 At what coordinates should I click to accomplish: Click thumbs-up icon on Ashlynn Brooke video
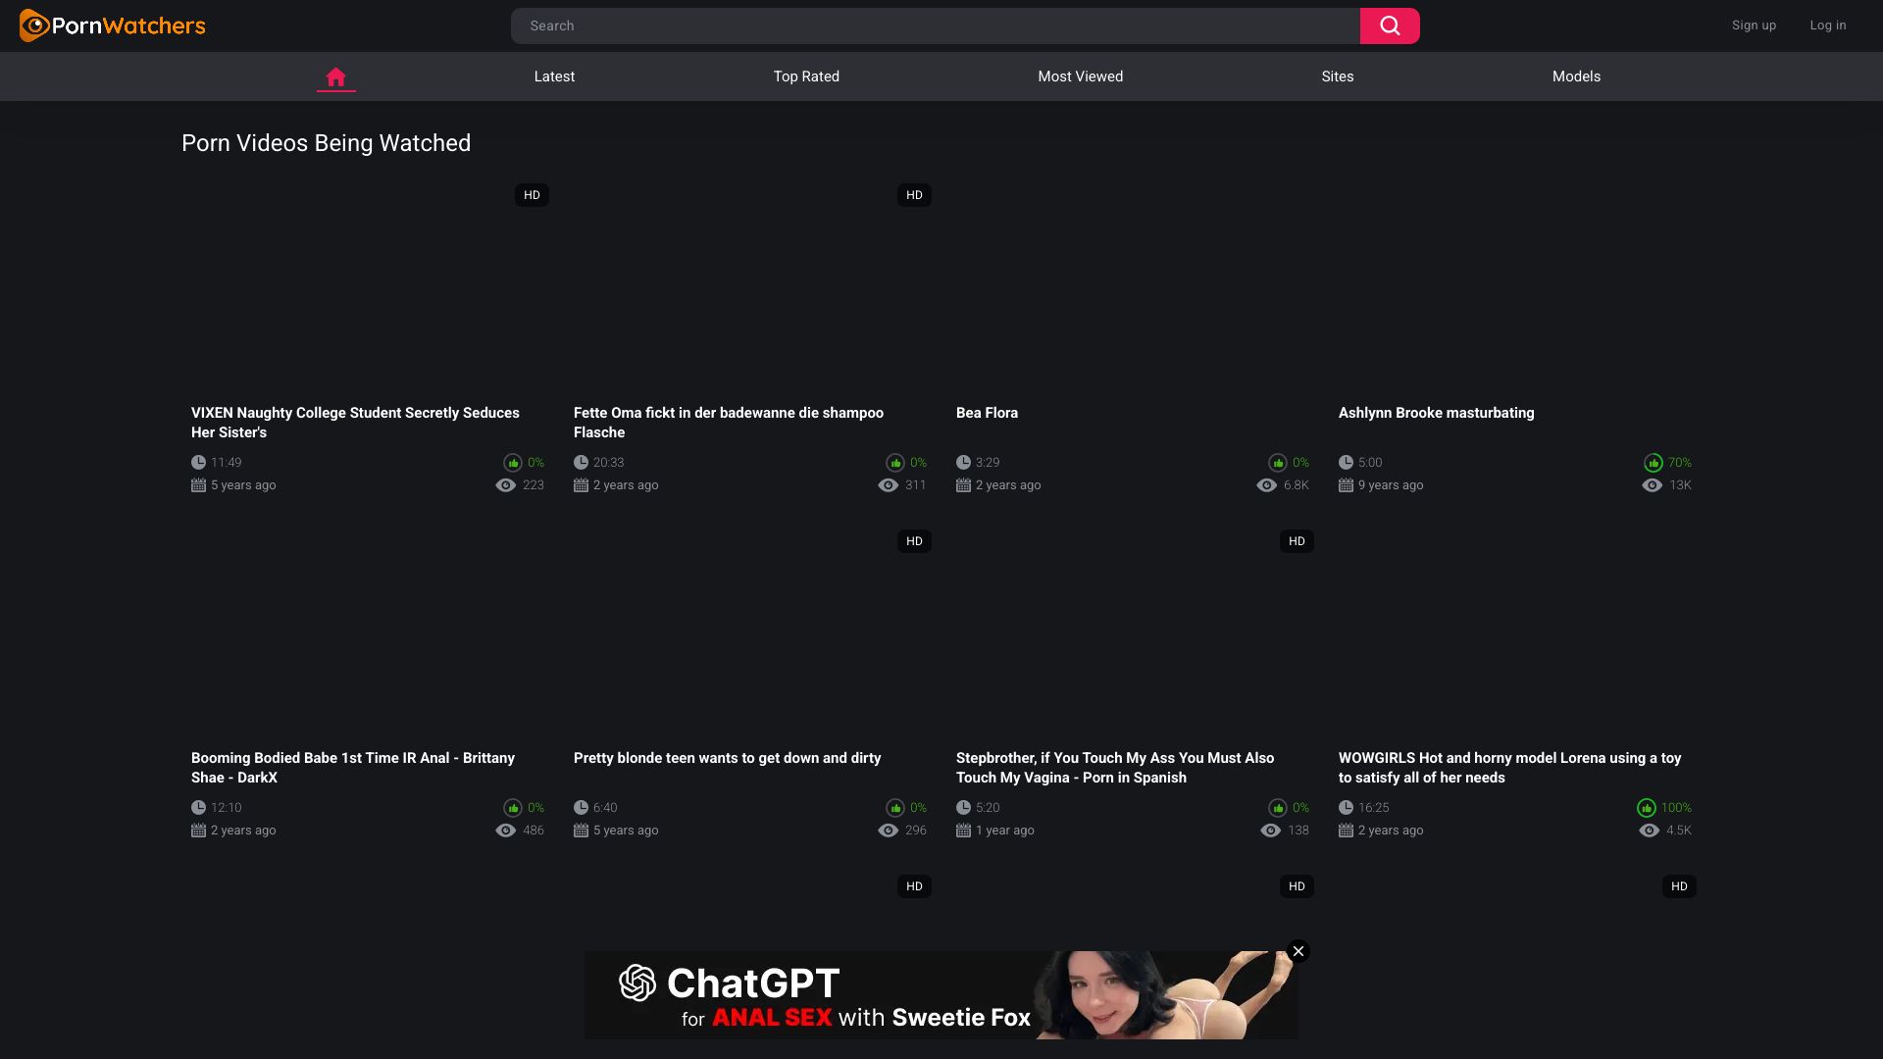[x=1654, y=463]
